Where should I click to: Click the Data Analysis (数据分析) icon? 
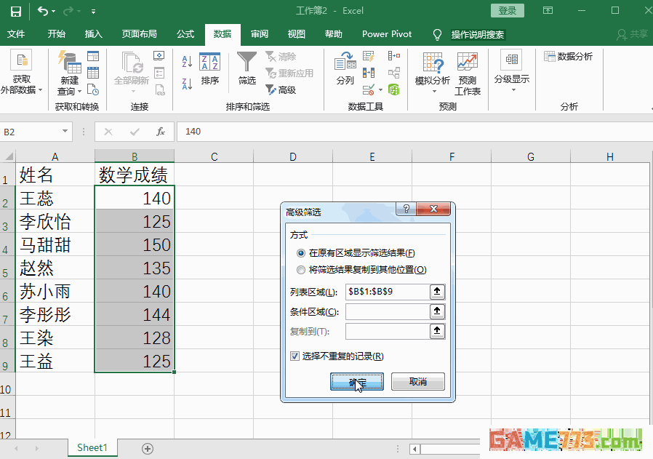tap(569, 57)
